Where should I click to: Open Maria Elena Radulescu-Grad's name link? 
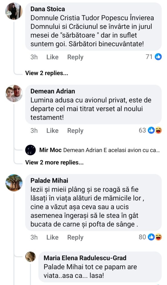[85, 258]
